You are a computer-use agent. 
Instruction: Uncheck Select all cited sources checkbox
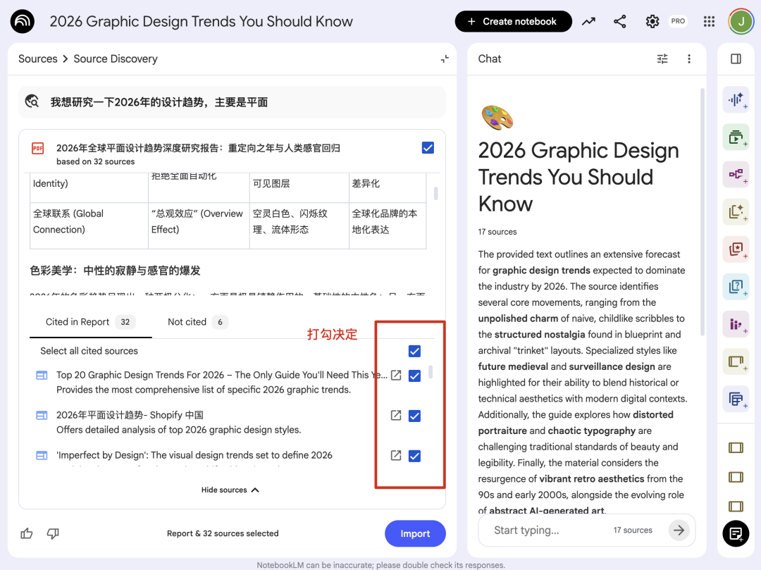[414, 351]
